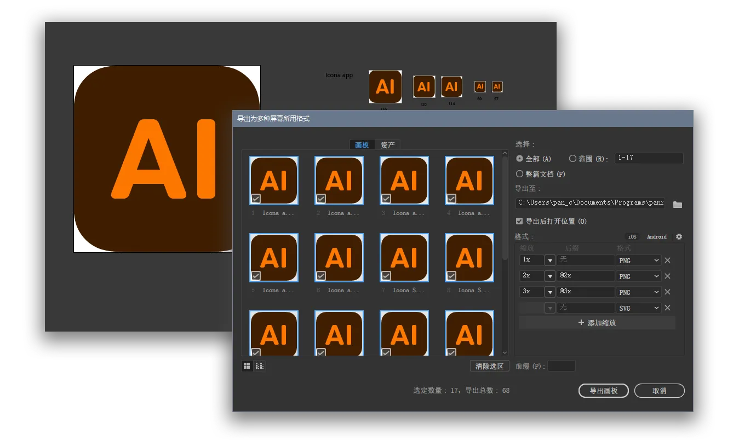Open advanced export settings gear
This screenshot has height=441, width=756.
click(678, 236)
